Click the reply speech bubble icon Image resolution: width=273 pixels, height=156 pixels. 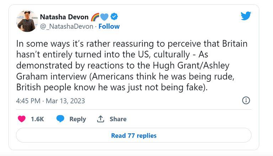[60, 119]
